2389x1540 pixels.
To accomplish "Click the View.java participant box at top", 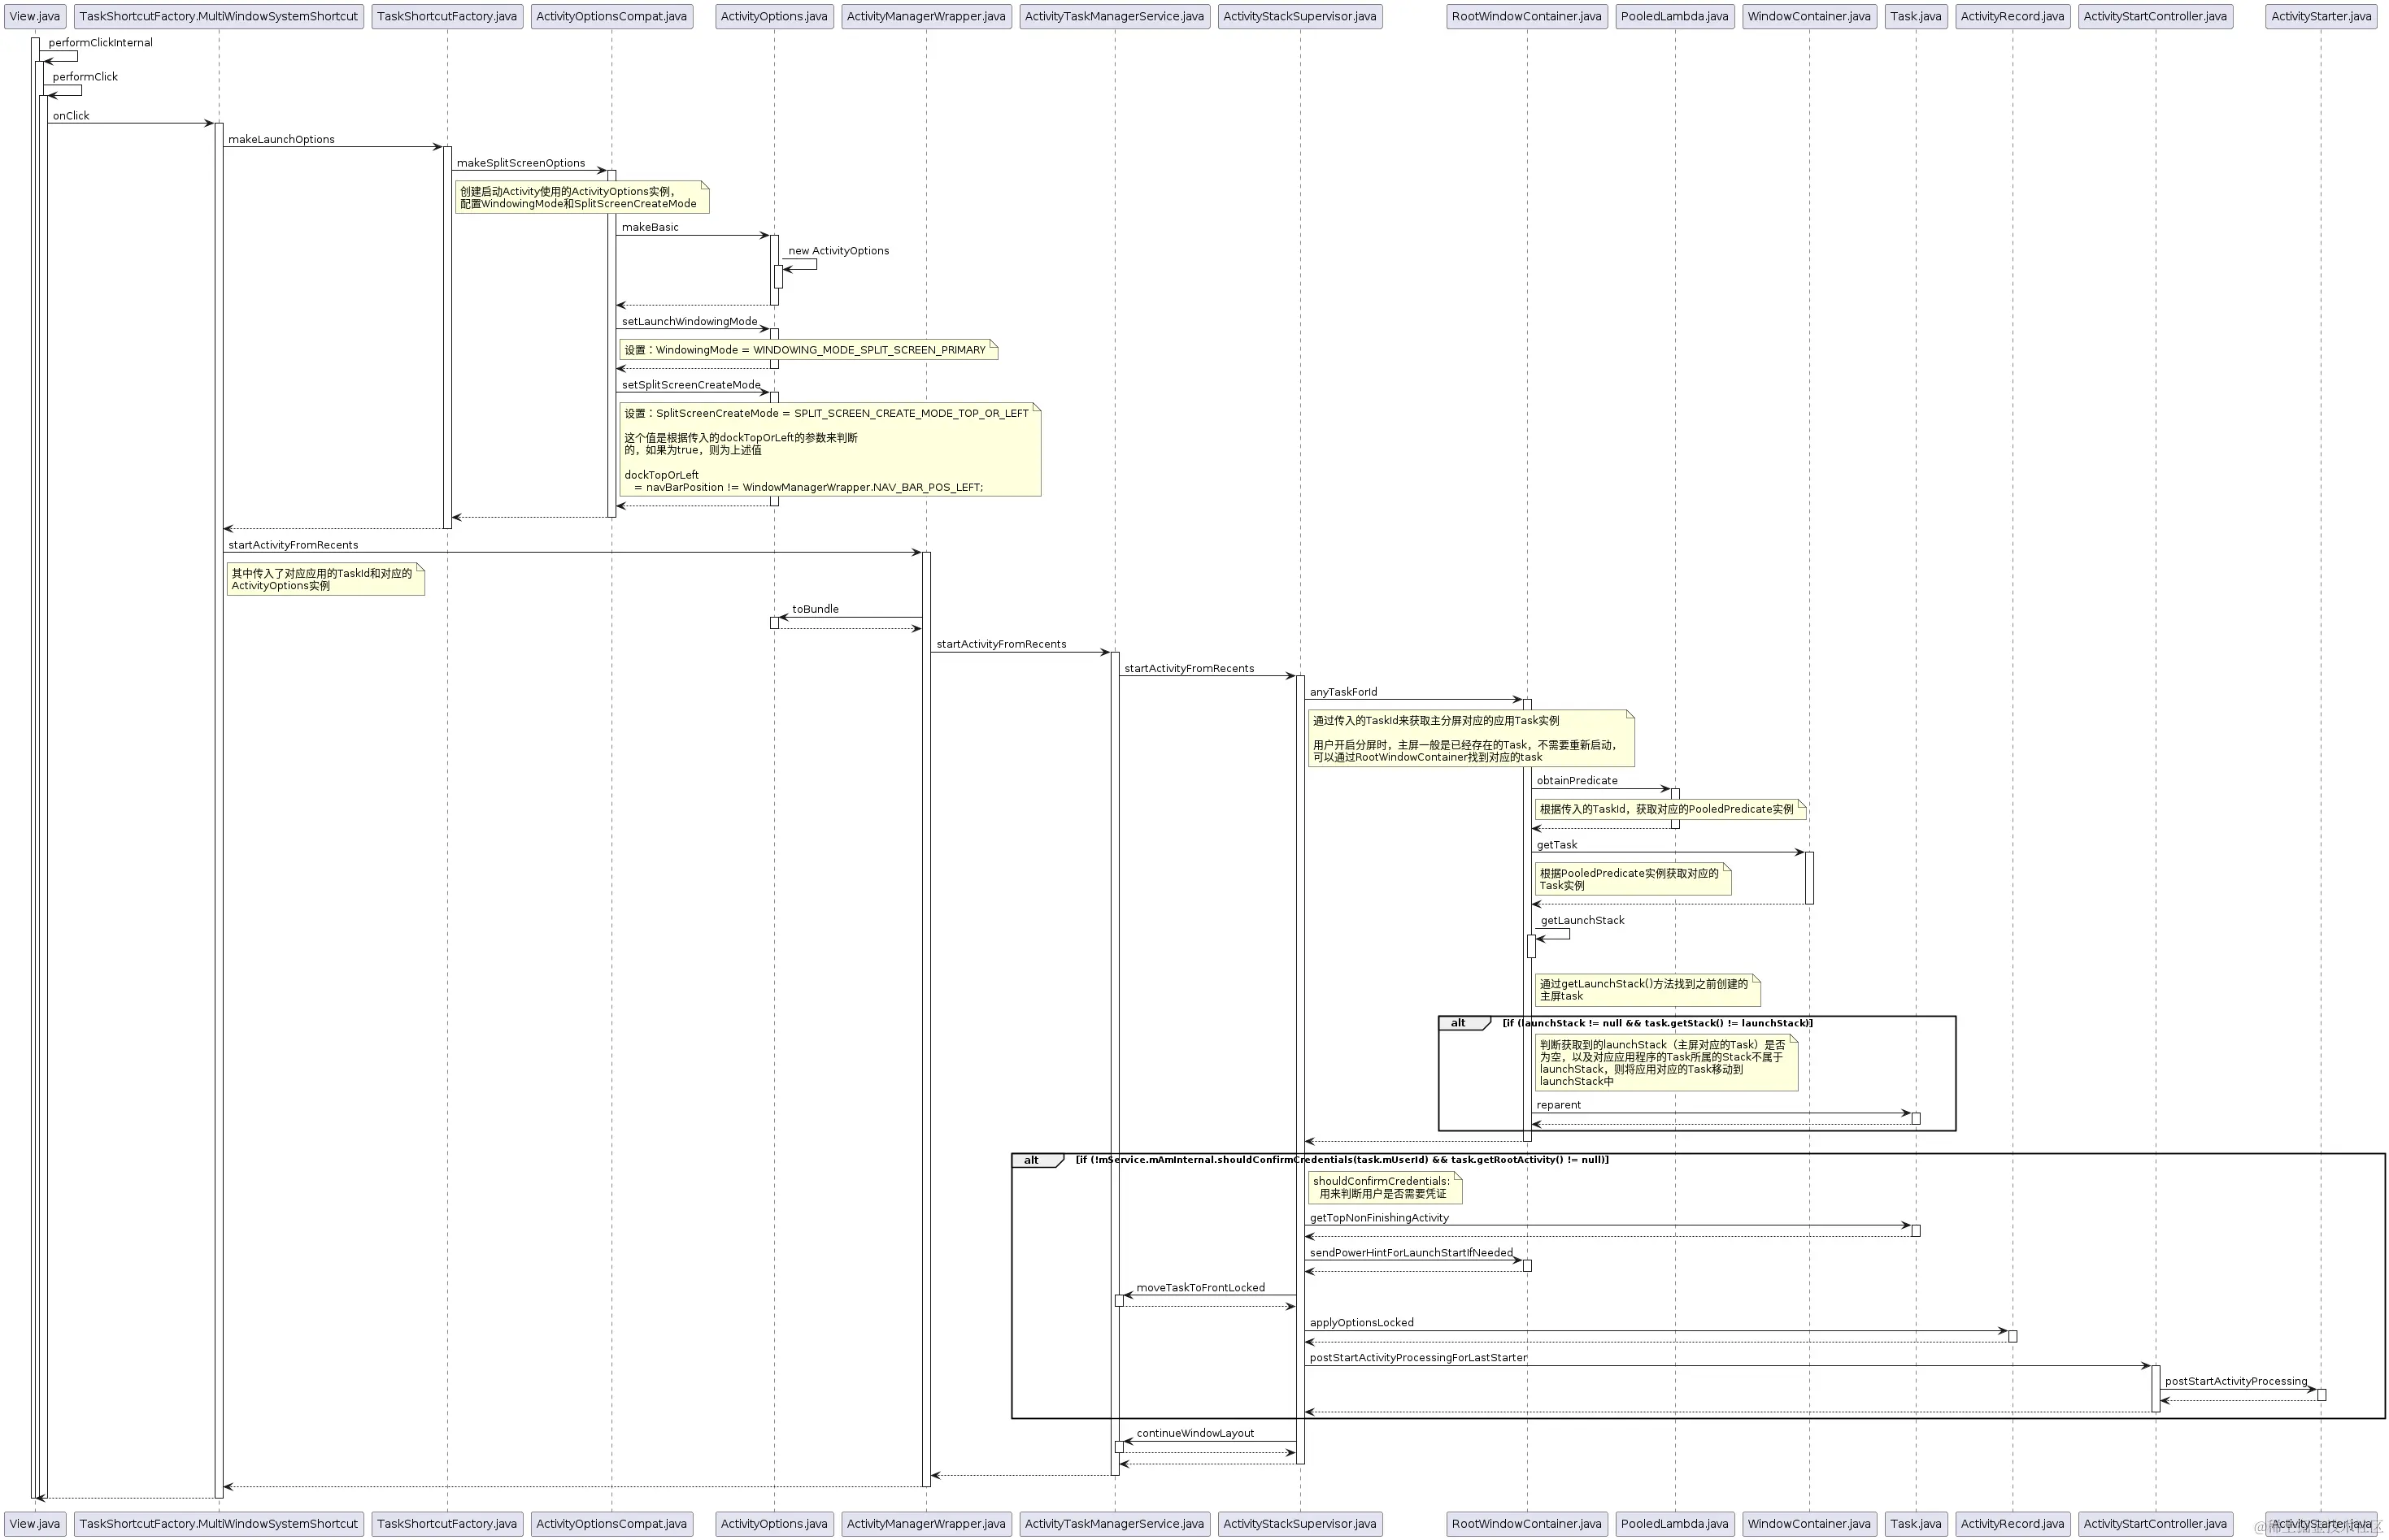I will pos(35,16).
